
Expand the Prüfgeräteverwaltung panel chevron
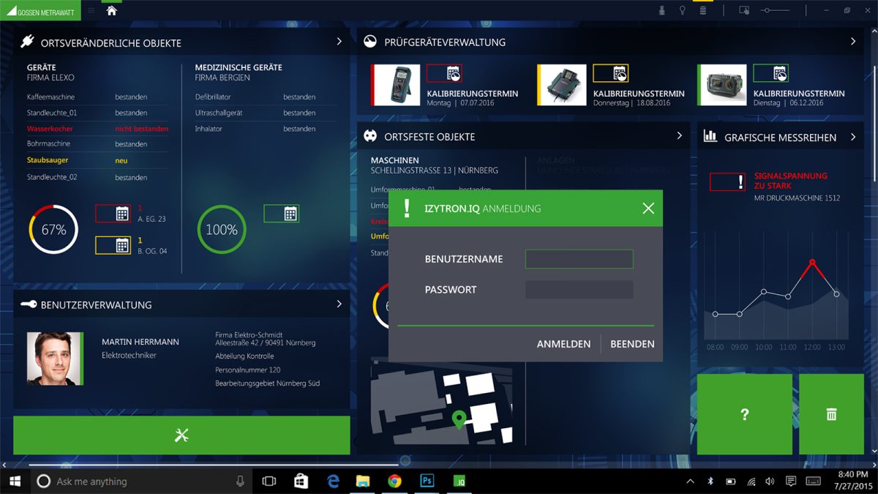pos(853,42)
